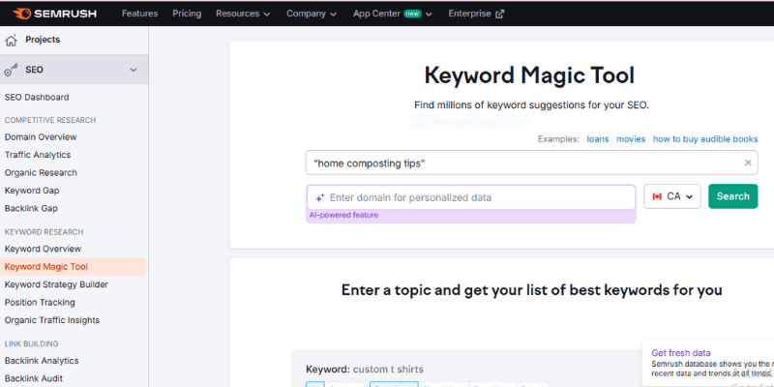Try the 'movies' example keyword
This screenshot has width=774, height=387.
pos(631,139)
